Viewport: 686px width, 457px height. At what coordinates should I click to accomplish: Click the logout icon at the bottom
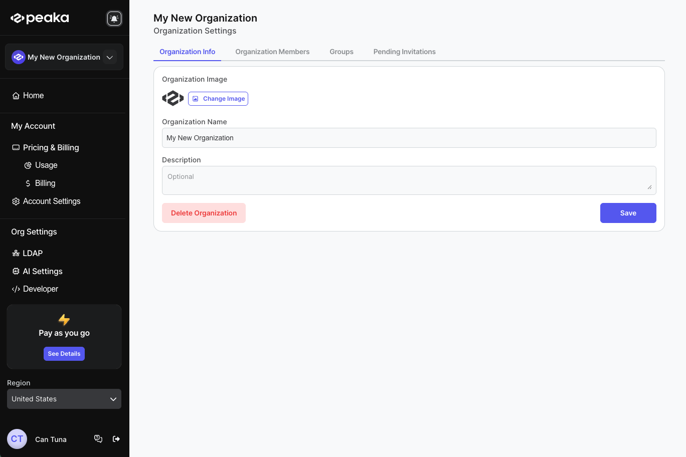pyautogui.click(x=116, y=439)
